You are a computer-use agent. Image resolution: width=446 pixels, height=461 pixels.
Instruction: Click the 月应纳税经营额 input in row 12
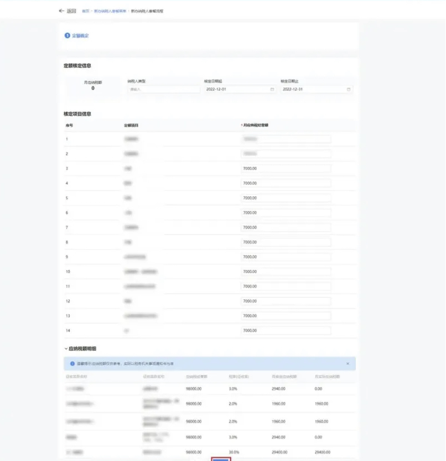click(286, 301)
